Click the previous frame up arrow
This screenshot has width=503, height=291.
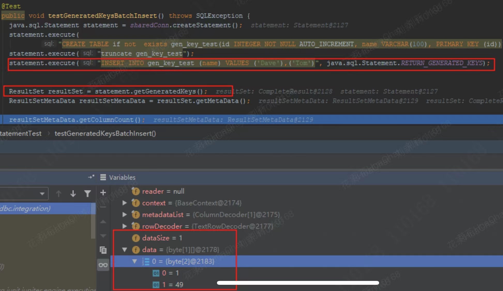pyautogui.click(x=58, y=193)
